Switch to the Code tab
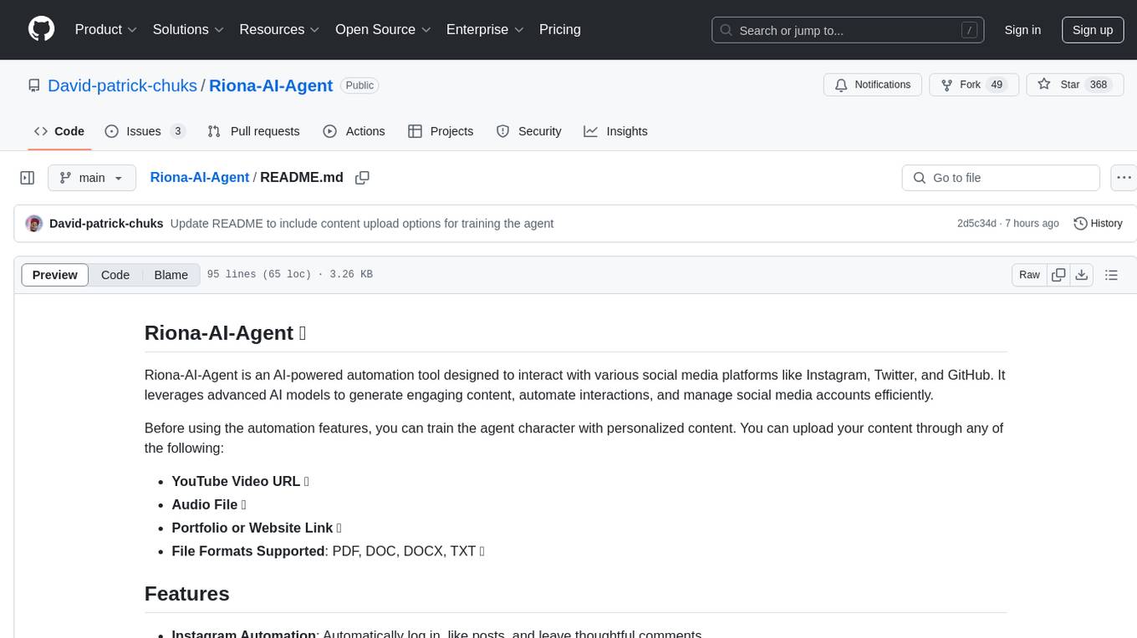Screen dimensions: 1137x638 click(x=59, y=131)
